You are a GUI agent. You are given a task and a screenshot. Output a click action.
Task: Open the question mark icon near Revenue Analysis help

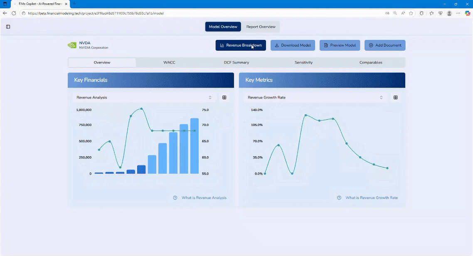(x=175, y=197)
